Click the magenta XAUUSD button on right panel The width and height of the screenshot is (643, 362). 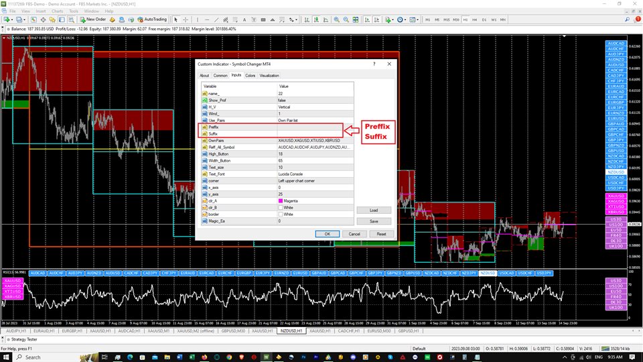click(616, 196)
